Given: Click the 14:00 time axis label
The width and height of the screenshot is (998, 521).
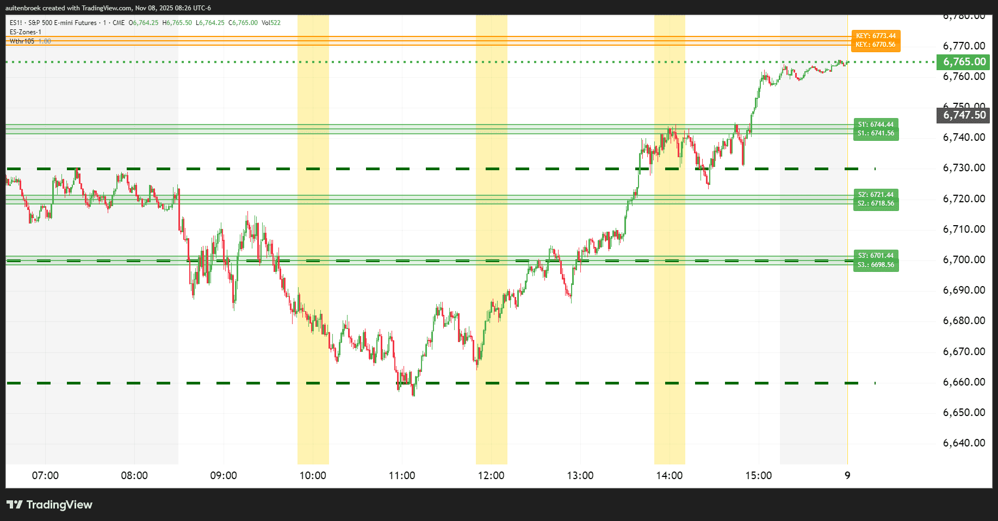Looking at the screenshot, I should click(x=669, y=476).
